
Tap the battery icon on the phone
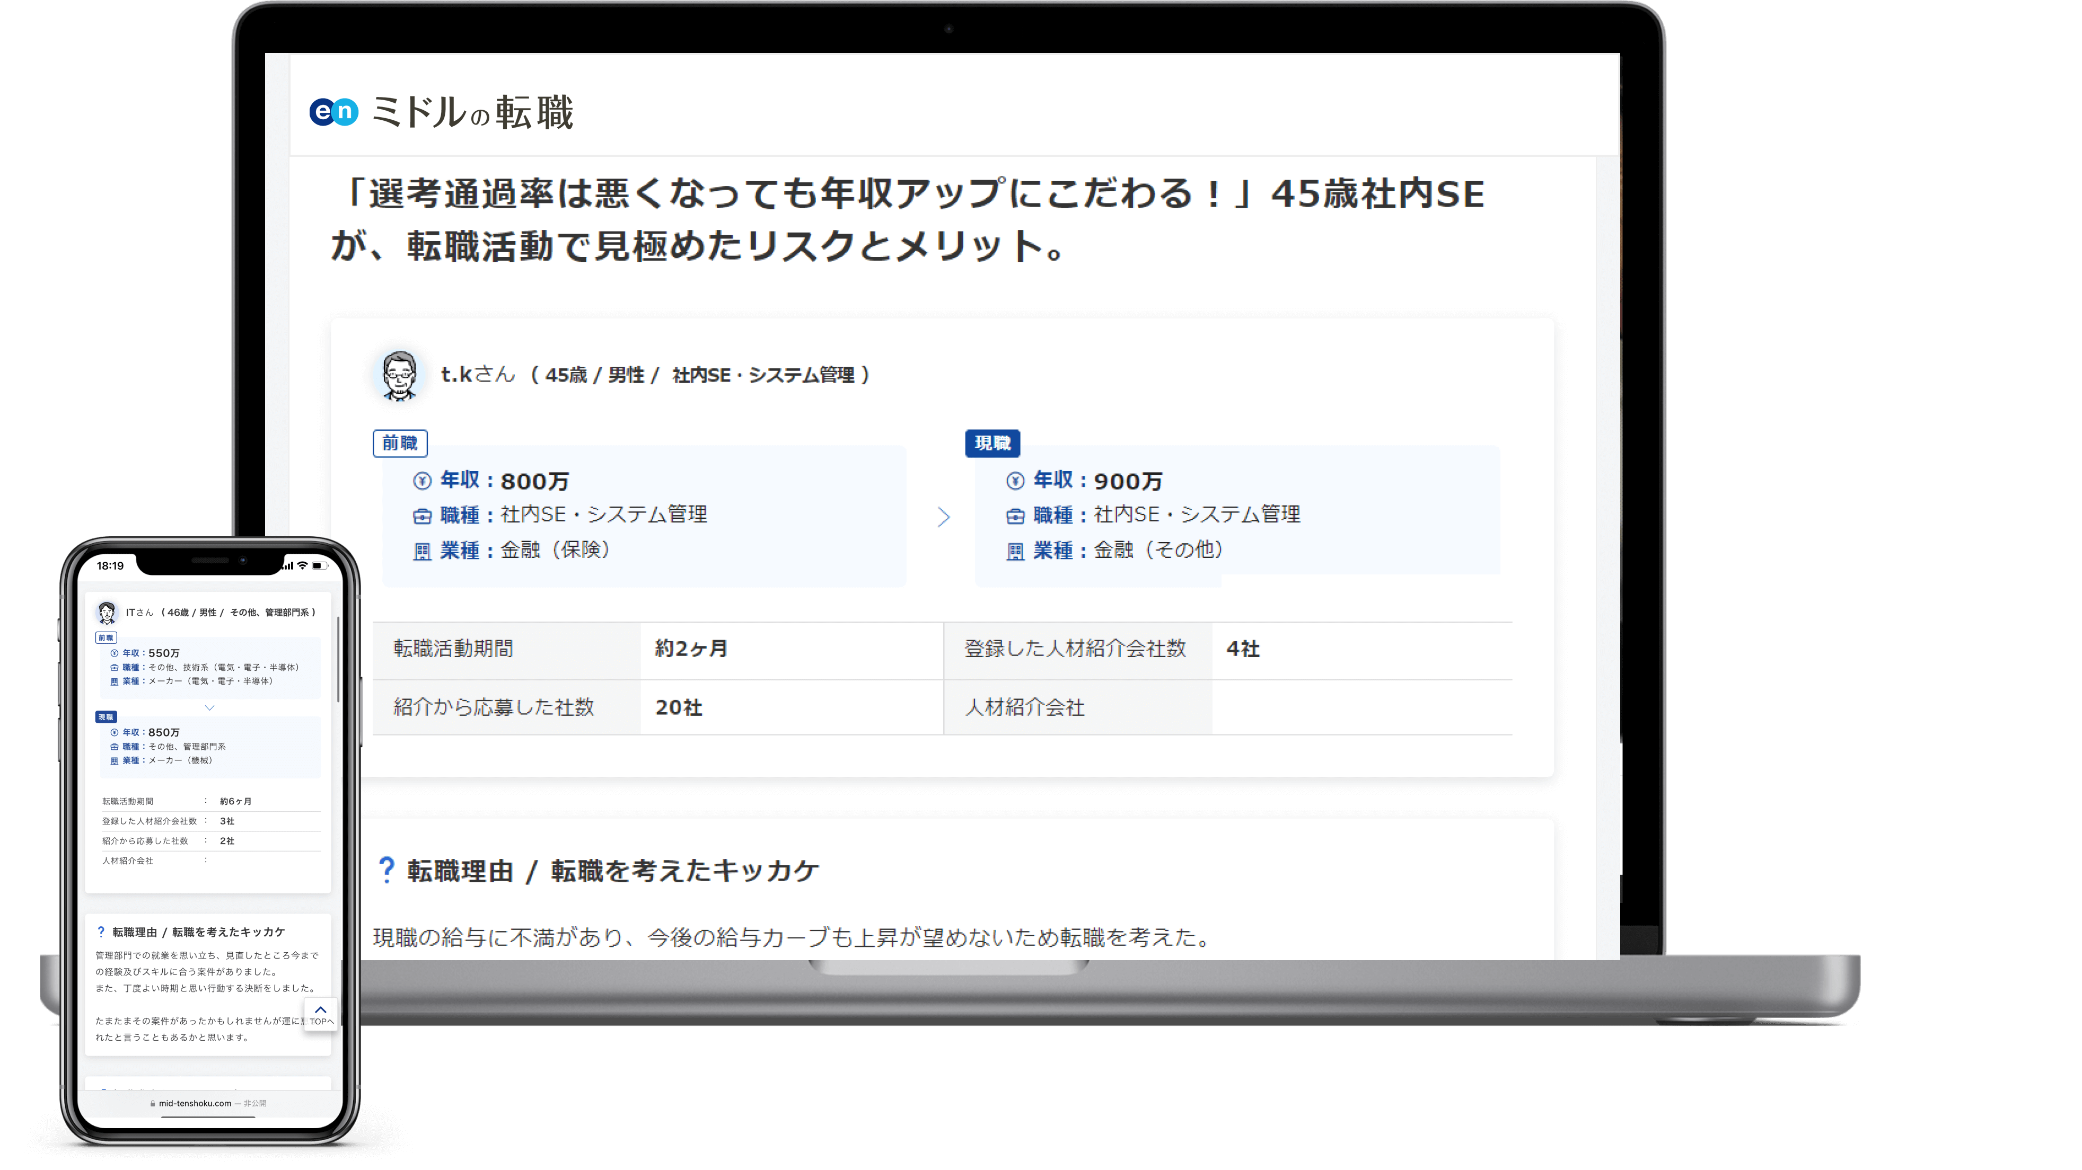(319, 565)
